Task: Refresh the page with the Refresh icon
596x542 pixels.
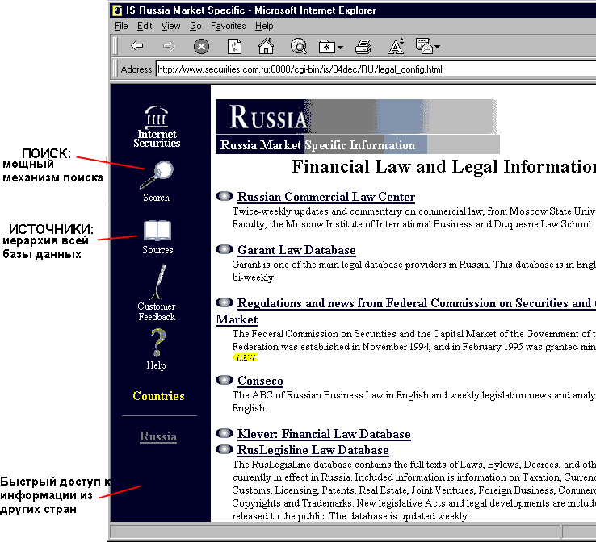Action: coord(234,47)
